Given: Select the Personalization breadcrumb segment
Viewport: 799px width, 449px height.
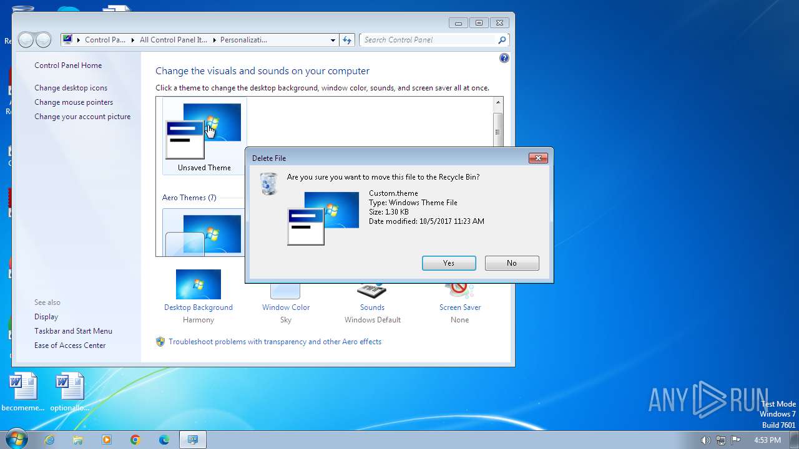Looking at the screenshot, I should point(243,40).
